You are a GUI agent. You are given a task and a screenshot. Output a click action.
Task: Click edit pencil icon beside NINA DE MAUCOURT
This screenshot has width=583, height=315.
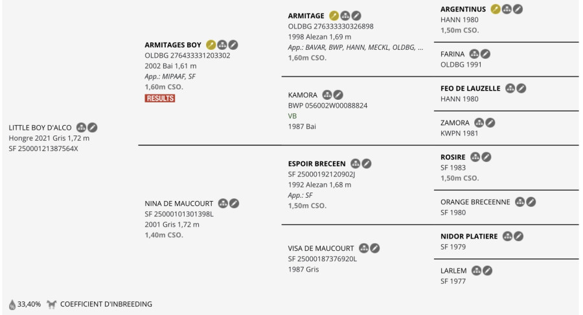click(234, 204)
